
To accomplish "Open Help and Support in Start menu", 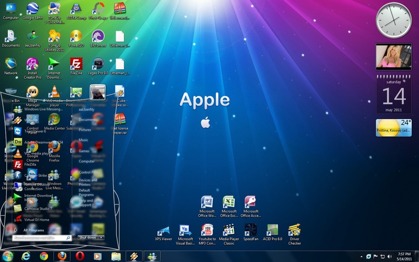I will pos(86,203).
